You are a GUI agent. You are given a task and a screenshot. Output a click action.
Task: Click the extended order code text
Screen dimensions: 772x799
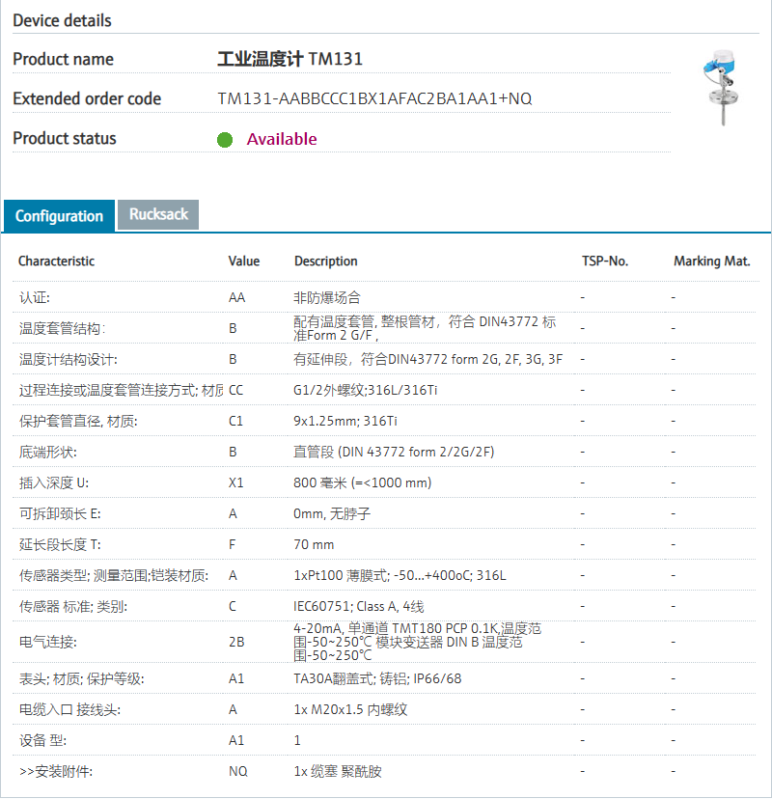pos(374,98)
